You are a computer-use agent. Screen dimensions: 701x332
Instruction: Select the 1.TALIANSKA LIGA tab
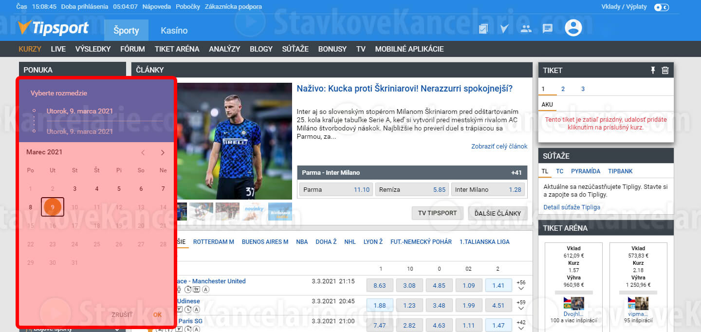coord(484,242)
